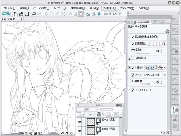Adjust the fill opacity (不透明度) slider
The width and height of the screenshot is (181, 136).
[x=143, y=84]
